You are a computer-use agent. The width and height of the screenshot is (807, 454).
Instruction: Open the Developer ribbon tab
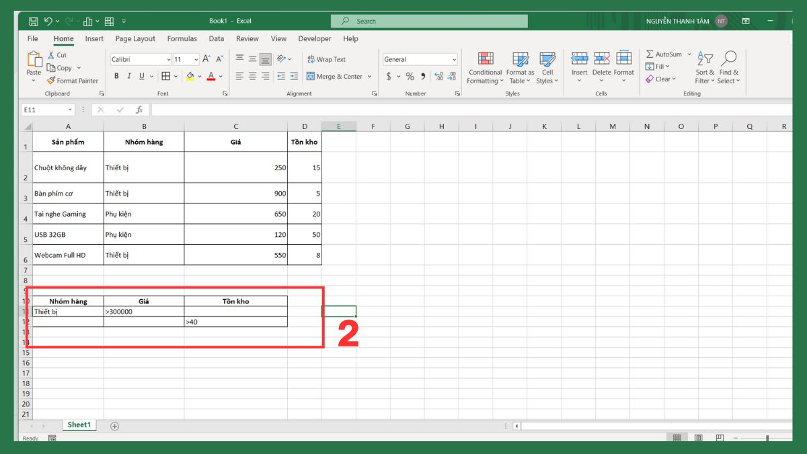point(315,38)
